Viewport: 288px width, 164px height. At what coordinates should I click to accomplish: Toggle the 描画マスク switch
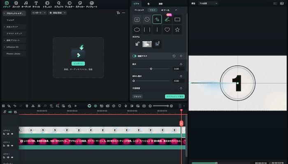(135, 56)
